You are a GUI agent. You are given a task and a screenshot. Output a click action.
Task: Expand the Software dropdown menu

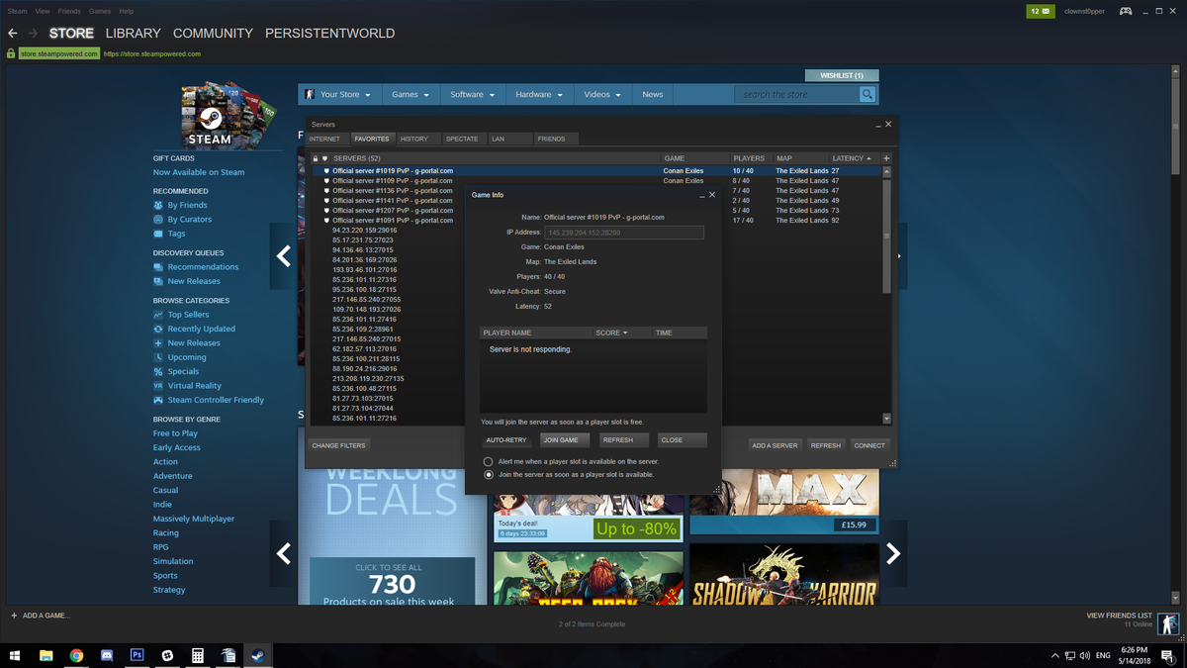click(x=472, y=94)
